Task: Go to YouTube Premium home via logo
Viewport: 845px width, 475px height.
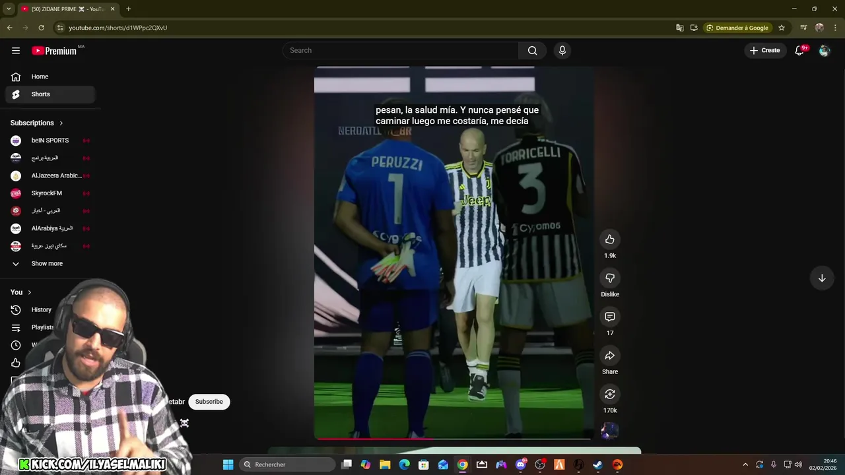Action: point(54,51)
